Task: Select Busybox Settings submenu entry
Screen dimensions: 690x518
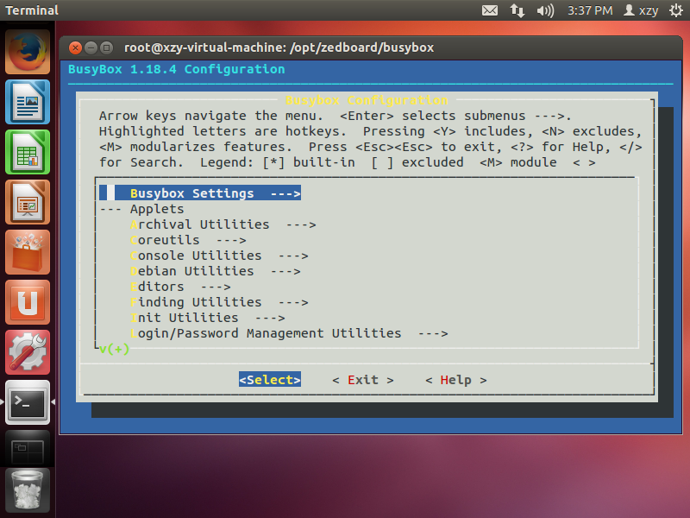Action: 200,193
